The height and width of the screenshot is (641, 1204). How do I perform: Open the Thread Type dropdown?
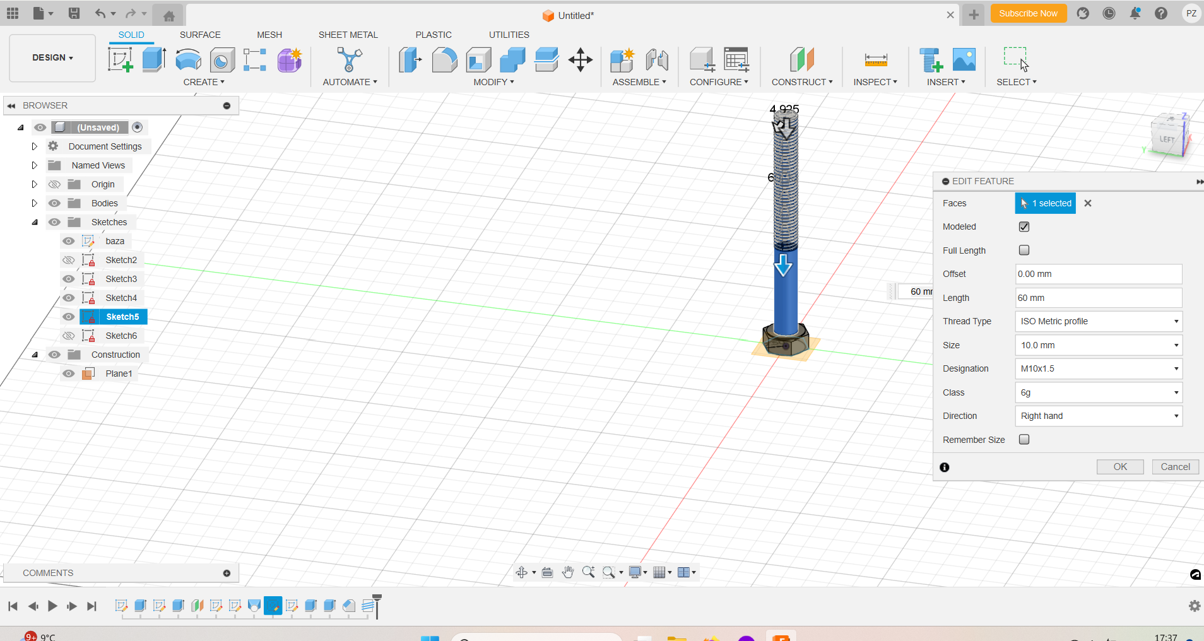[x=1098, y=321]
